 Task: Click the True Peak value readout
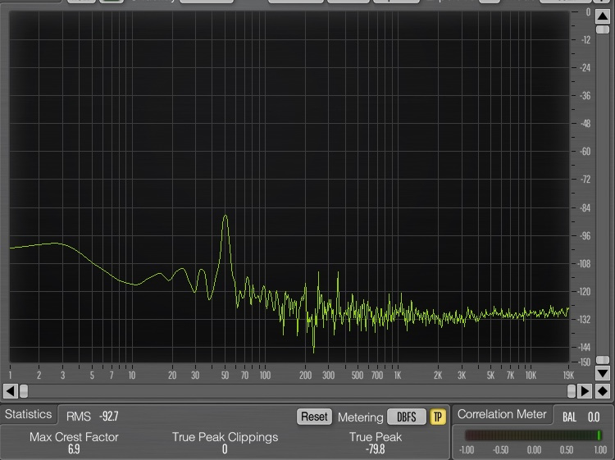pos(376,449)
